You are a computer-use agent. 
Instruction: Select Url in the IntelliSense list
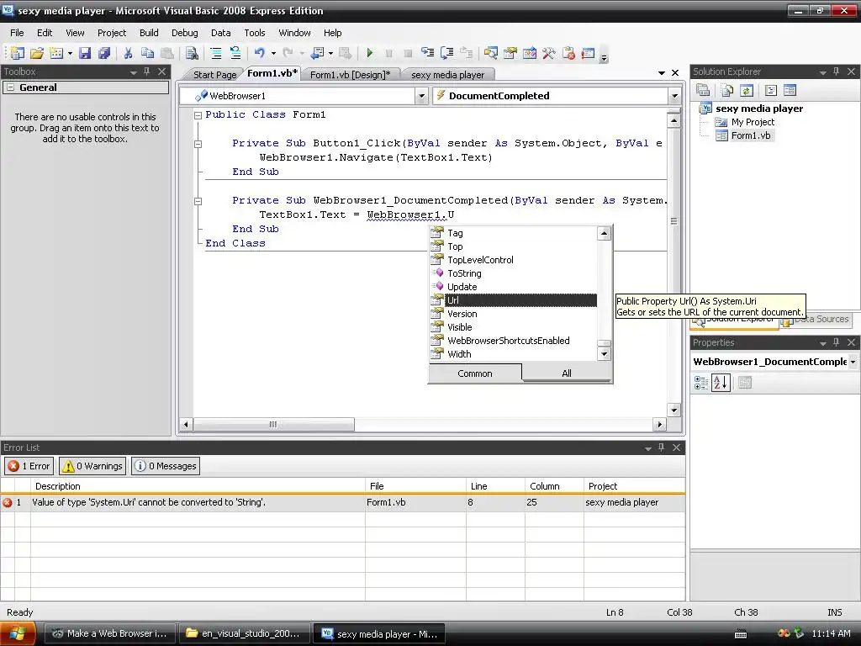[x=513, y=300]
